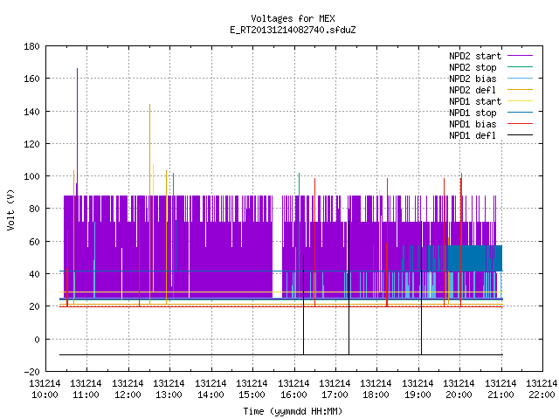Click the black spike just after 16:00
The image size is (559, 419).
(303, 305)
